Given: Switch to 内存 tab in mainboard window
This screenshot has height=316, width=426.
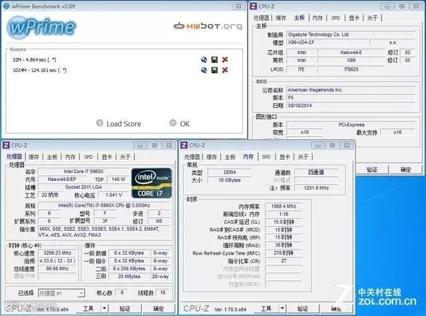Looking at the screenshot, I should point(318,18).
